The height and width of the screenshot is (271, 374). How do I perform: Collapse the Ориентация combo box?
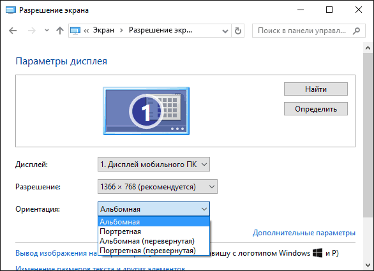154,209
